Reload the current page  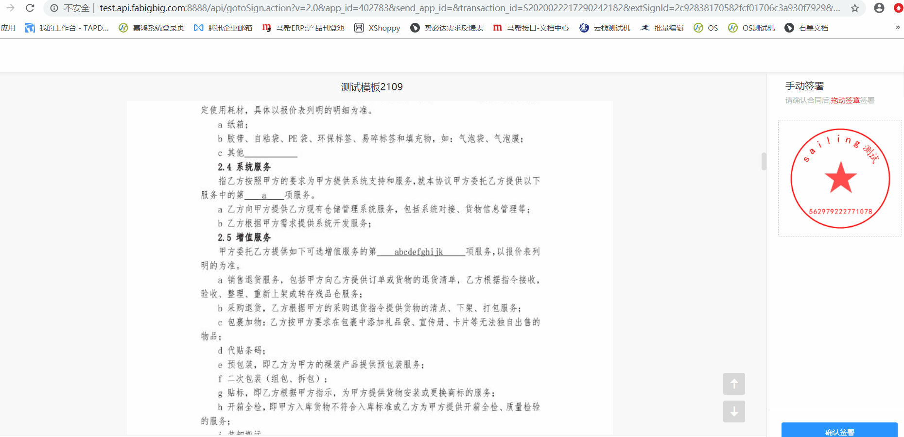pos(30,8)
